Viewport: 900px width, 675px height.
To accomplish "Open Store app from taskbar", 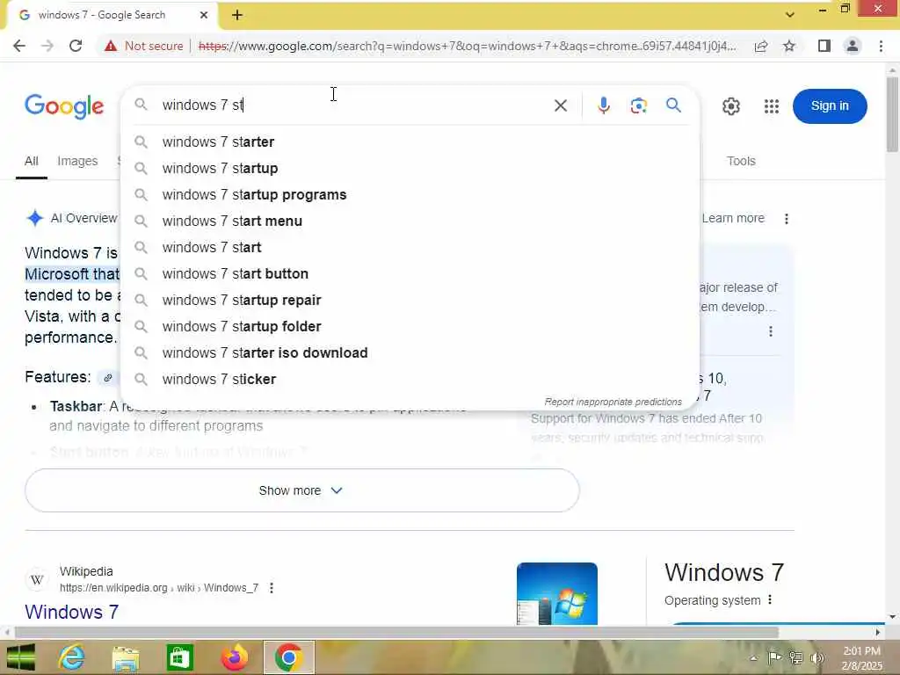I will 179,657.
